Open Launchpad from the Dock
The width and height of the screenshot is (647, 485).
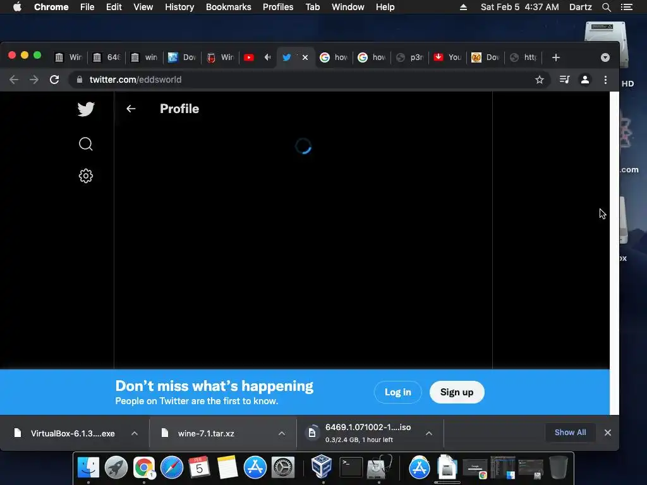[x=116, y=467]
